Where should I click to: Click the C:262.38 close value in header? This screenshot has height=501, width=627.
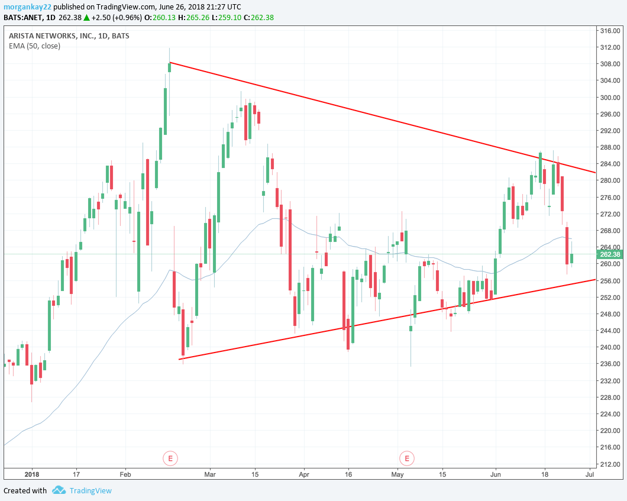point(258,18)
